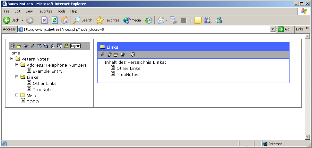
Task: Open address bar dropdown arrow
Action: point(273,29)
